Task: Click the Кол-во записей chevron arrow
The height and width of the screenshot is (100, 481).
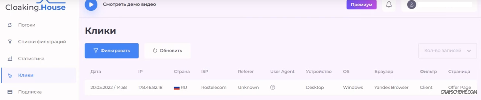Action: pyautogui.click(x=469, y=51)
